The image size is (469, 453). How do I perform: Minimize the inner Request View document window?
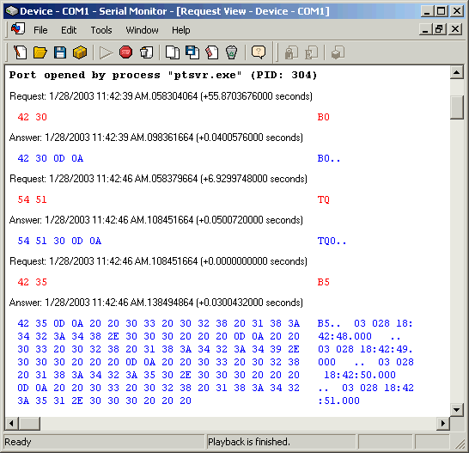425,29
